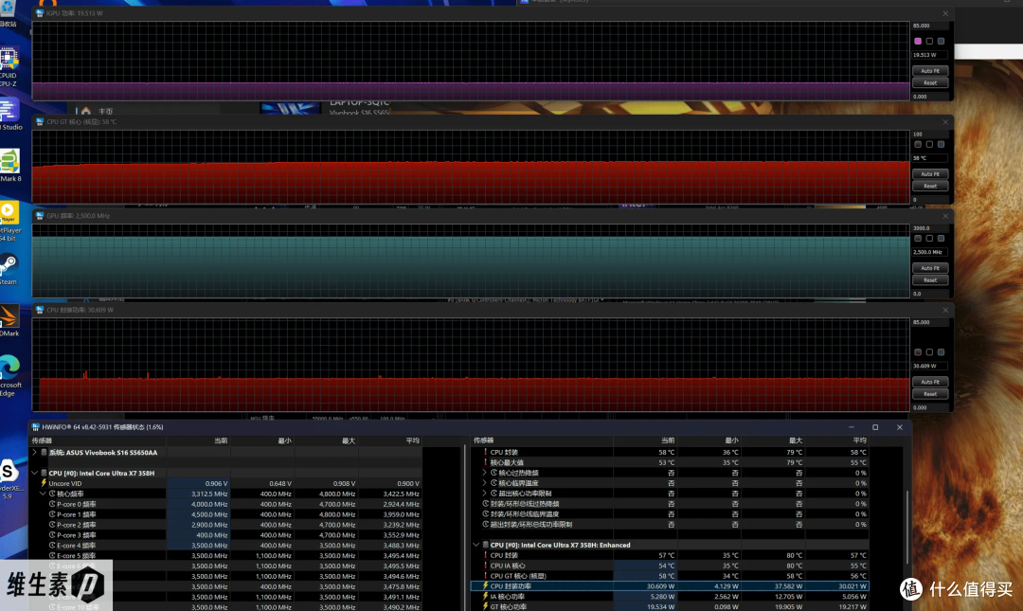Click the black middle swatch in IGPU power graph
Screen dimensions: 1023x611
click(x=930, y=41)
